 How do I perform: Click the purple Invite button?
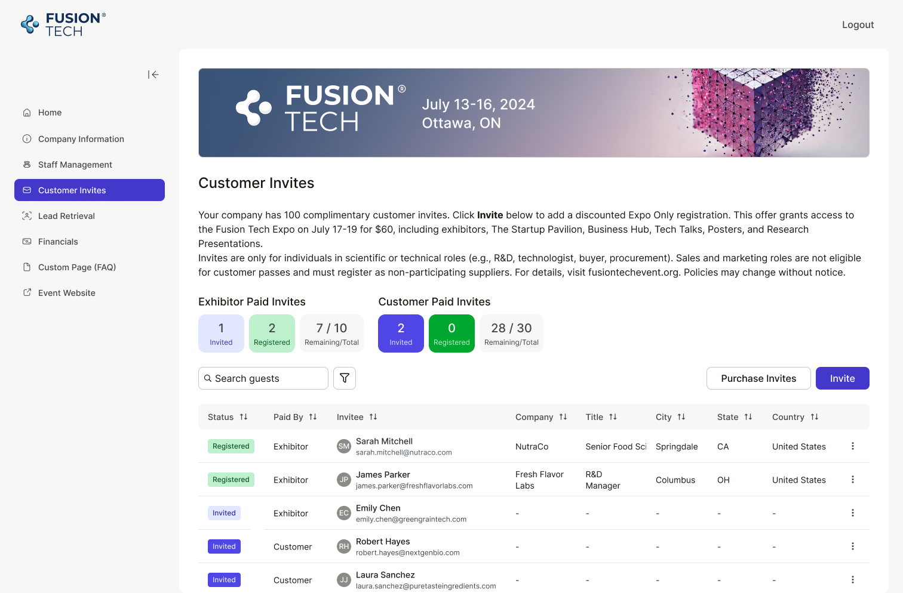(x=842, y=378)
